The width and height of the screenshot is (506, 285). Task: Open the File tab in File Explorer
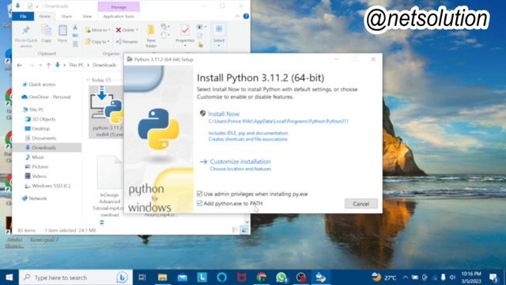[23, 16]
